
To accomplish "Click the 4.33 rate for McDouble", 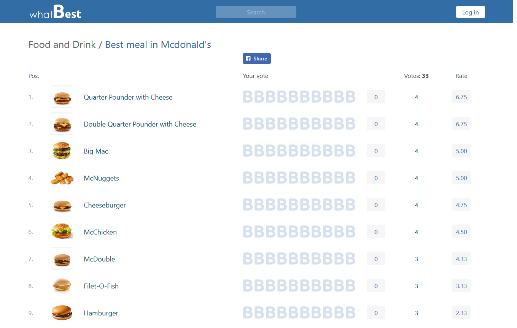I will 461,259.
